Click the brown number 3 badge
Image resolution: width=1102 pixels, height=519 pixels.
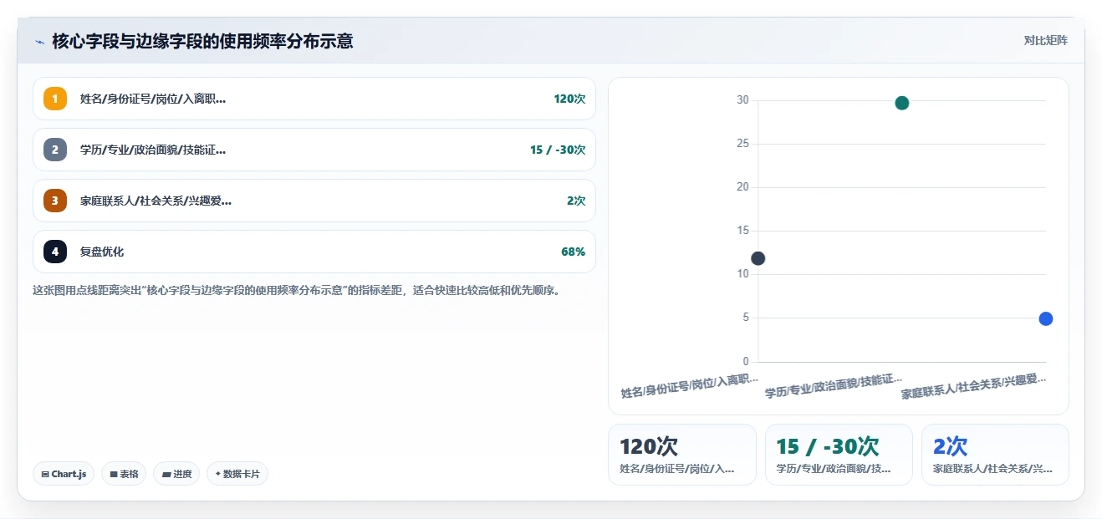[55, 201]
